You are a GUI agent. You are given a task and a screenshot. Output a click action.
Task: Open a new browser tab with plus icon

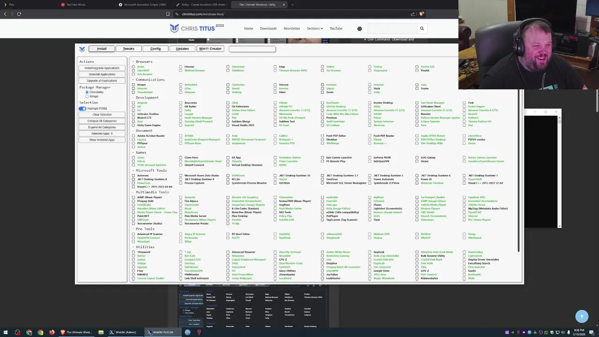[x=292, y=5]
